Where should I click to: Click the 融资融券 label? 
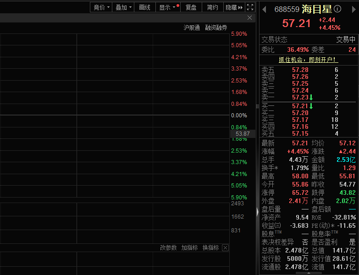[x=216, y=27]
